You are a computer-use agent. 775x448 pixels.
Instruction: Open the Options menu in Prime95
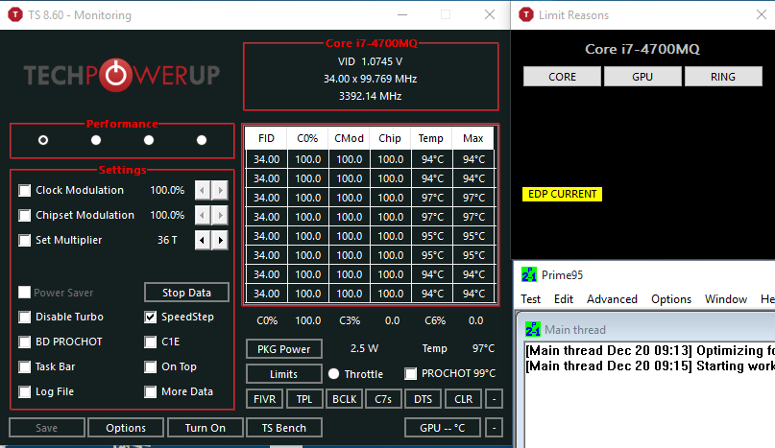point(671,299)
